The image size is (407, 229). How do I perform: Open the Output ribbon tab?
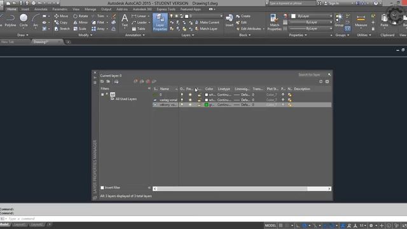coord(106,9)
